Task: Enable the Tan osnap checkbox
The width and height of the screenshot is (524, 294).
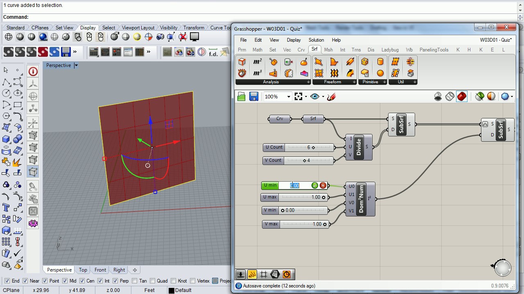Action: tap(134, 281)
